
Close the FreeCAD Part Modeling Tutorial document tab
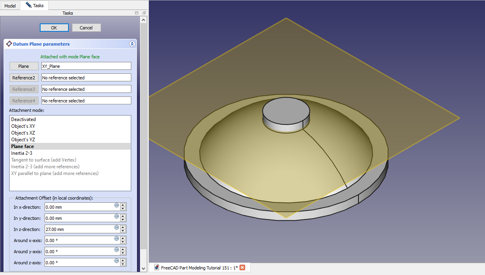[x=242, y=267]
